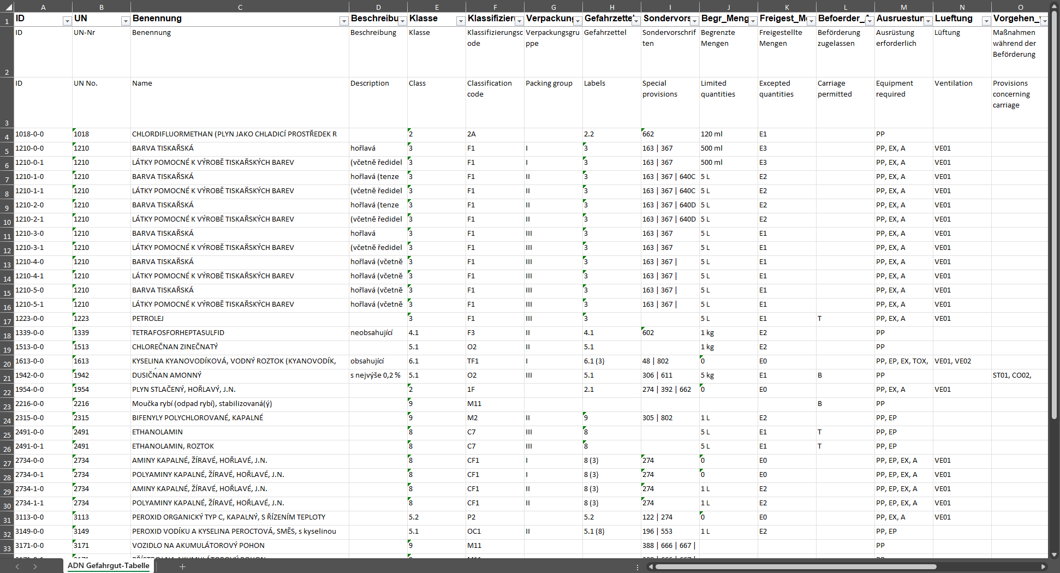Screen dimensions: 1060x573
Task: Click the vertical scrollbar thumb
Action: tap(1054, 218)
